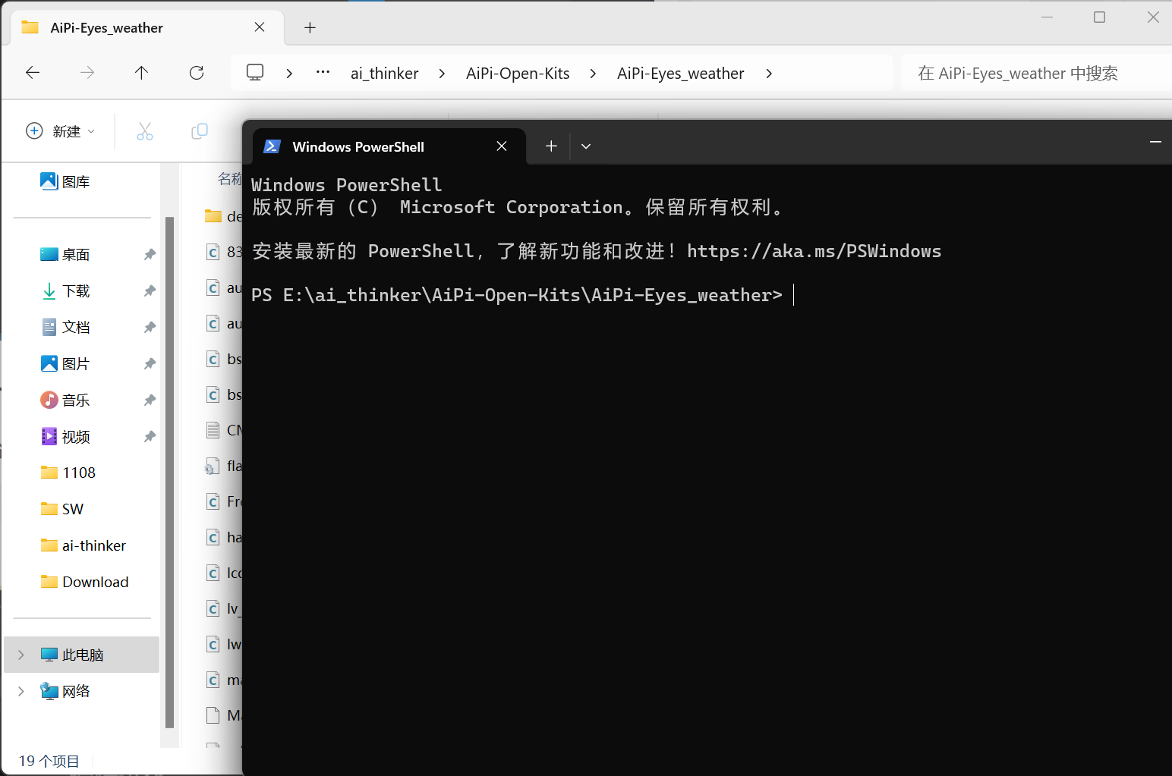Maximize the File Explorer window
The height and width of the screenshot is (776, 1172).
coord(1099,17)
